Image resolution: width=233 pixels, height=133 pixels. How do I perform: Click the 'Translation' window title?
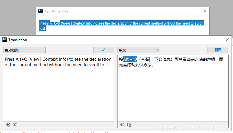click(x=18, y=40)
